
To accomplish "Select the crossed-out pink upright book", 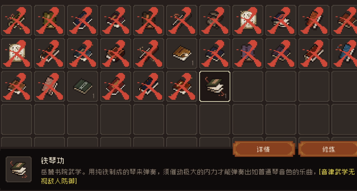I will pos(49,86).
